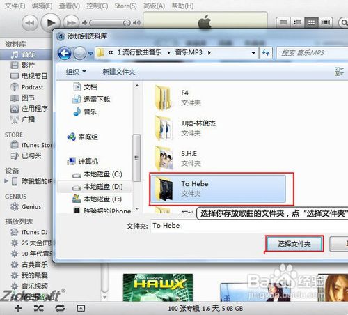Screen dimensions: 348x315
Task: Change the dialog view options icon
Action: [x=339, y=72]
